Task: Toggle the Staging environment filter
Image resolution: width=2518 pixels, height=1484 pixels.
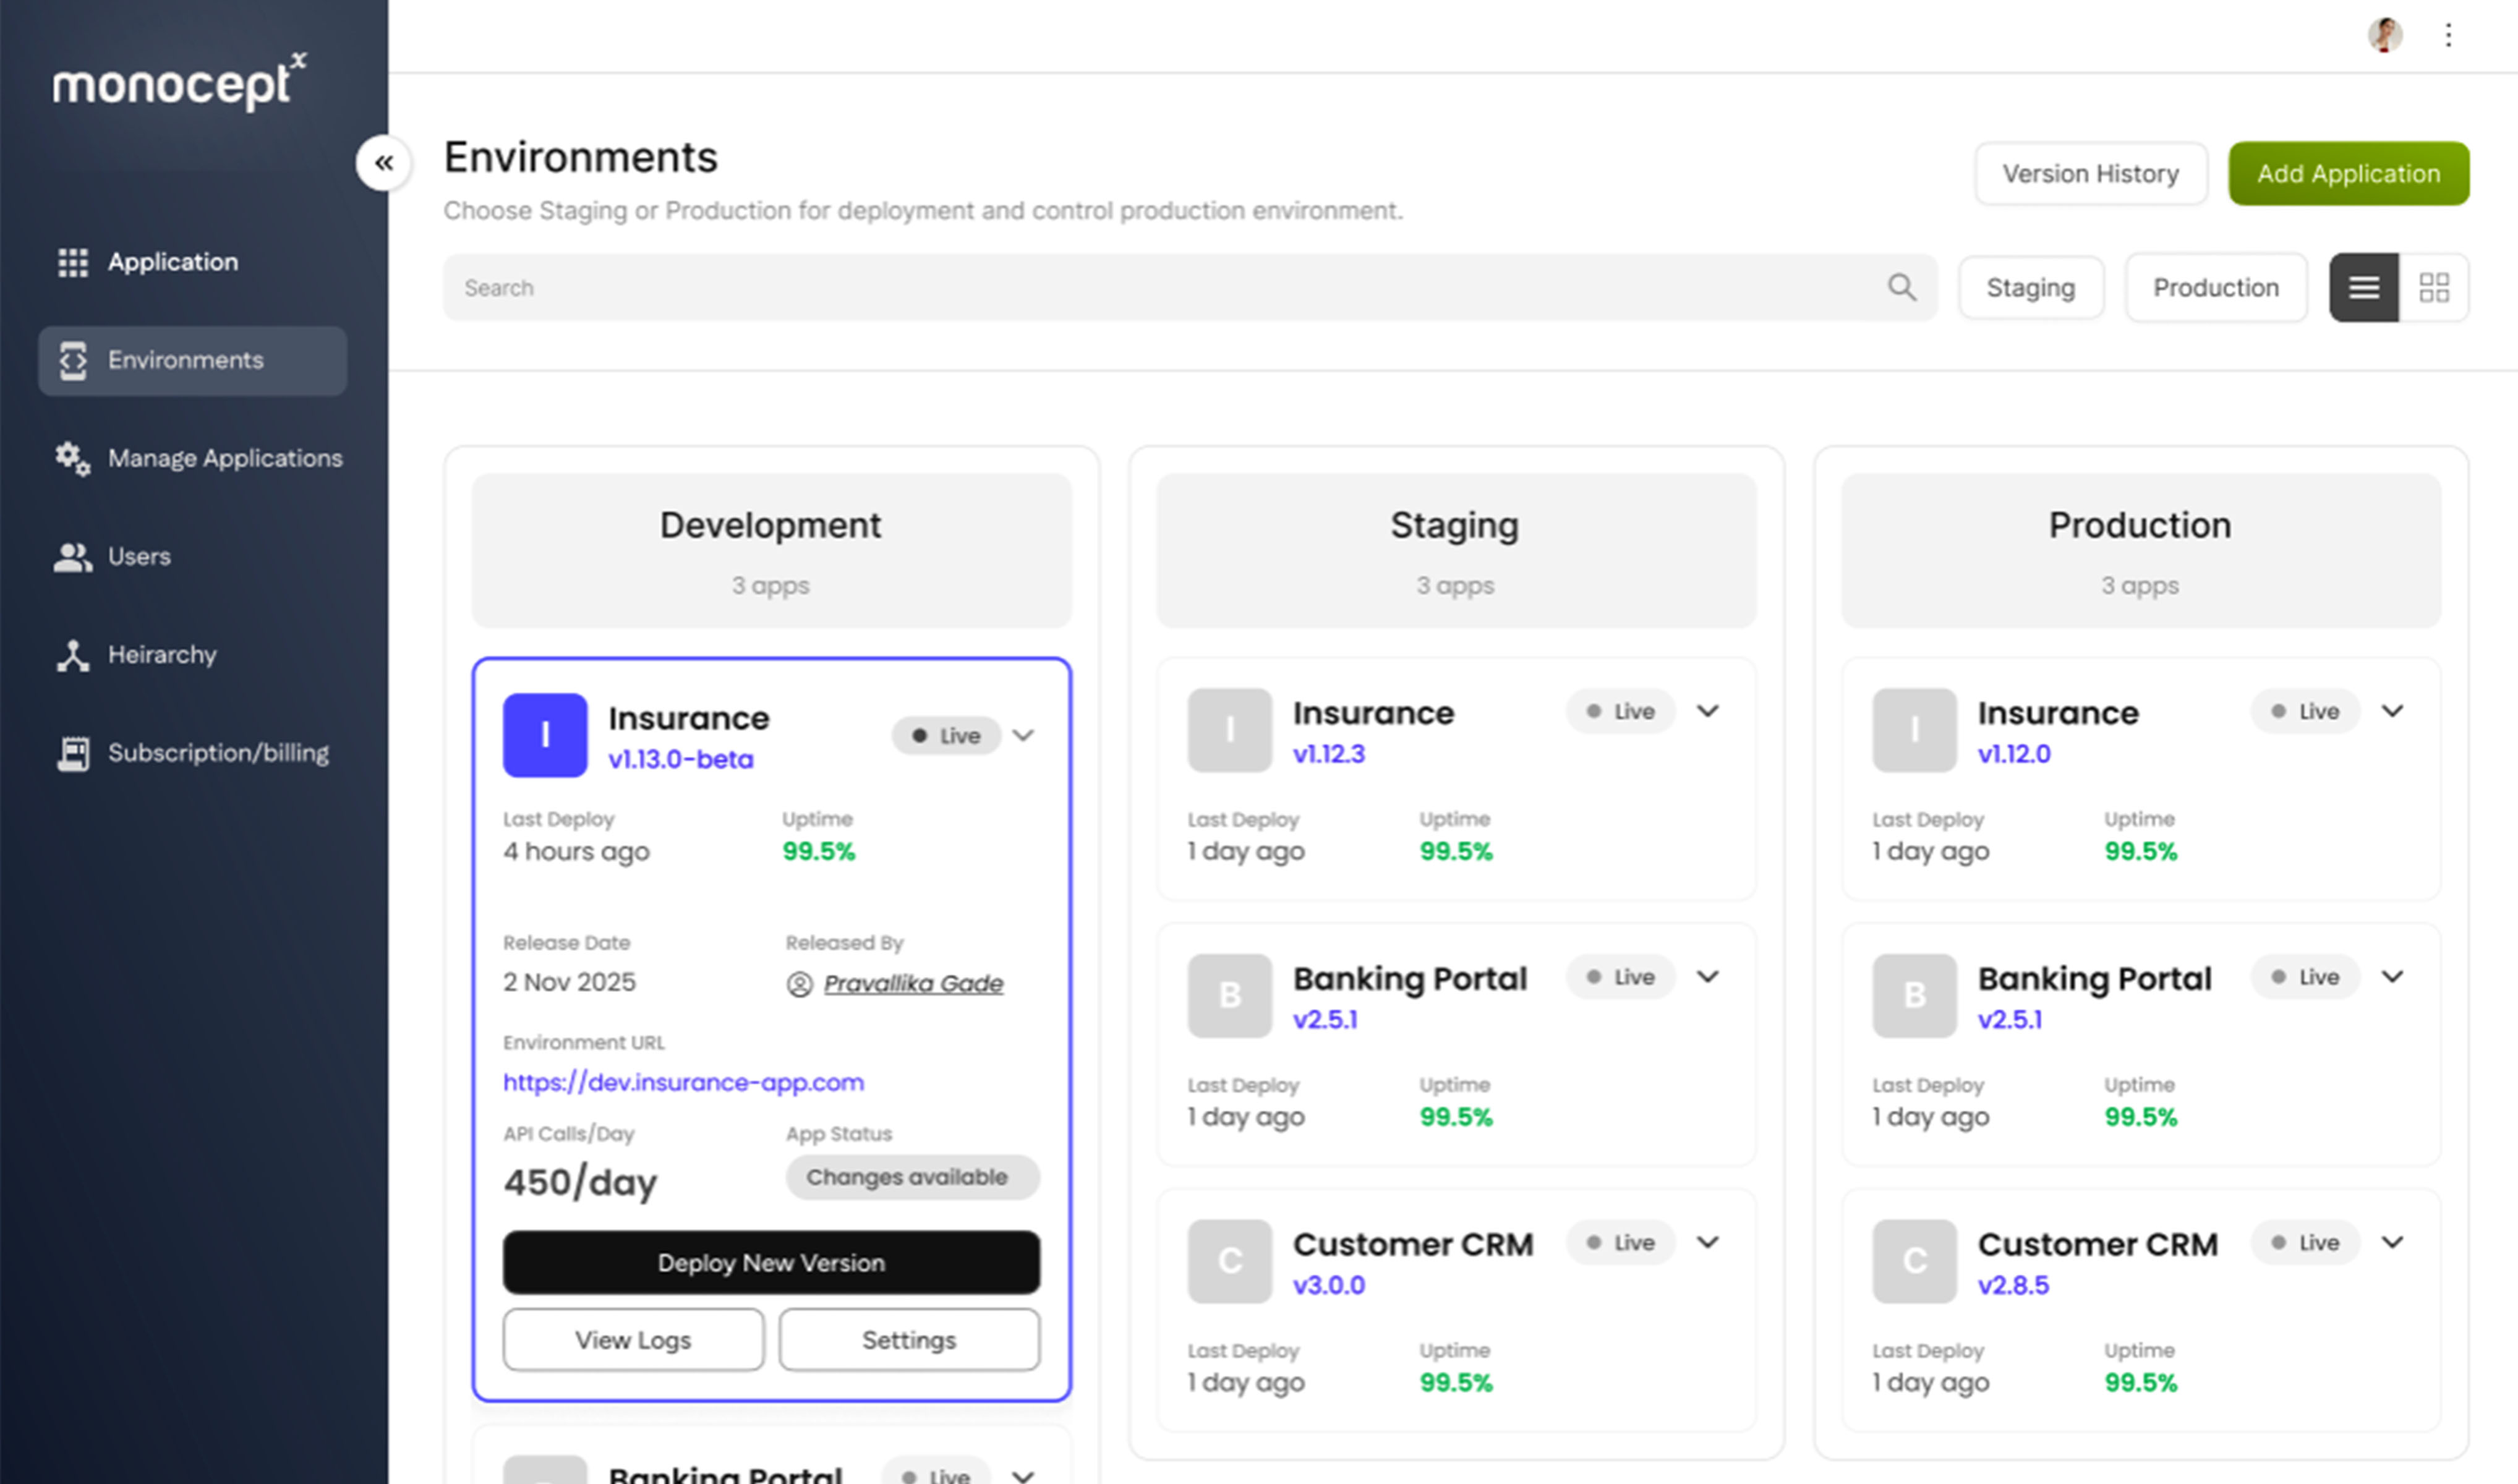Action: [x=2031, y=287]
